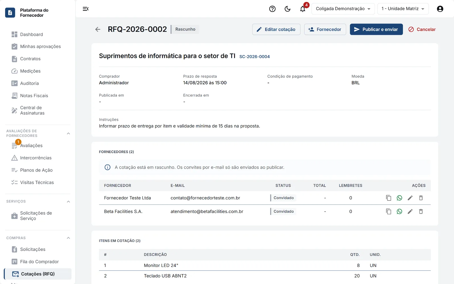This screenshot has width=454, height=284.
Task: Open Dashboard in the sidebar
Action: pos(38,34)
